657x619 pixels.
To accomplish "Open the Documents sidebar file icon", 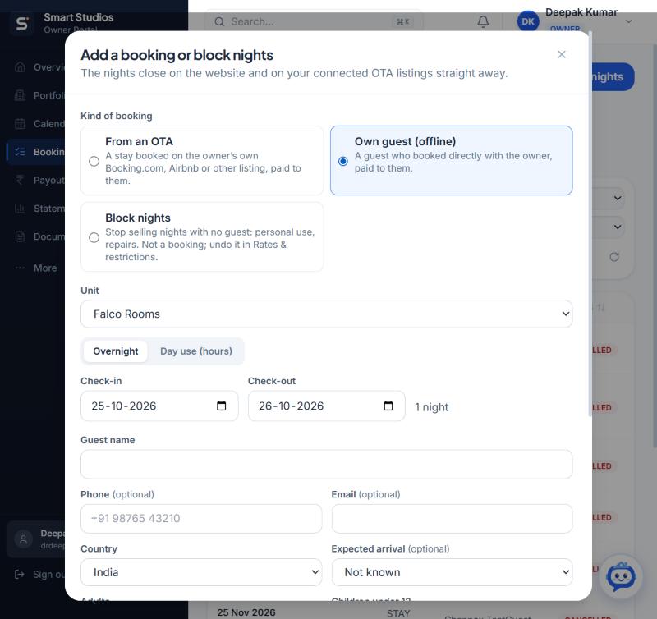I will pyautogui.click(x=20, y=236).
